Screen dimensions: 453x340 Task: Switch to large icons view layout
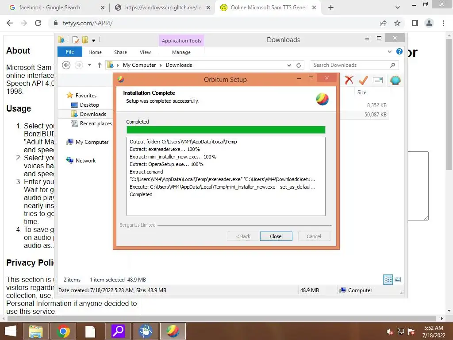[398, 279]
